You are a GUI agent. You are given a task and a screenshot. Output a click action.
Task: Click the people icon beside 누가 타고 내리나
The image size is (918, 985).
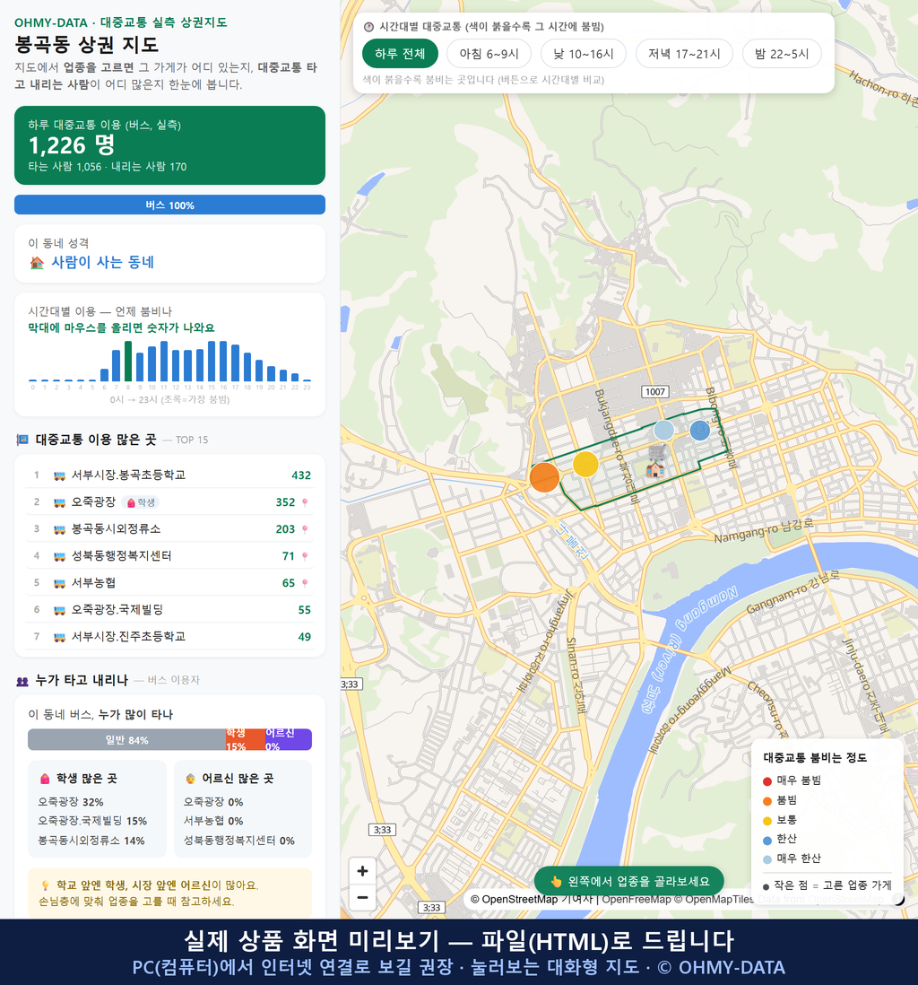22,681
